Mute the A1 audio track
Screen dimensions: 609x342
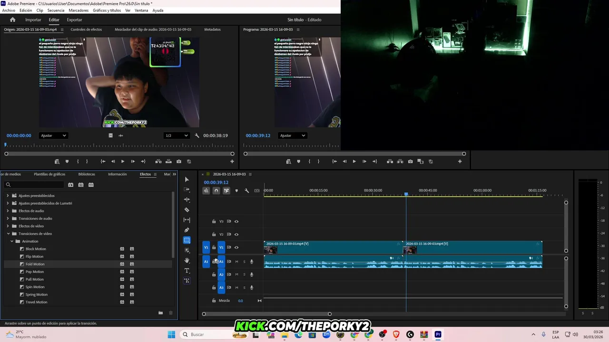tap(236, 262)
